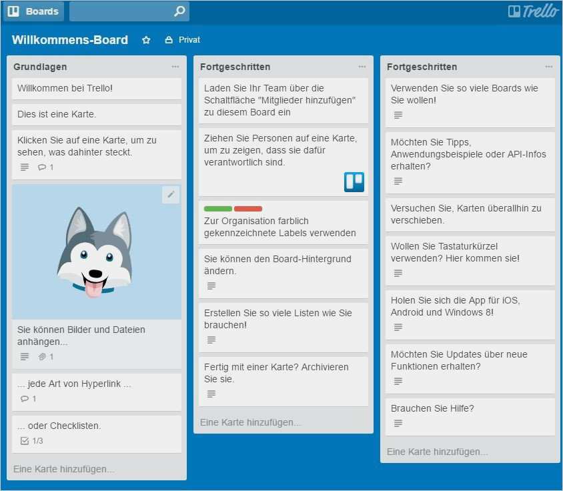Open the 'Brauchen Sie Hilfe?' card
Image resolution: width=563 pixels, height=491 pixels.
point(470,417)
